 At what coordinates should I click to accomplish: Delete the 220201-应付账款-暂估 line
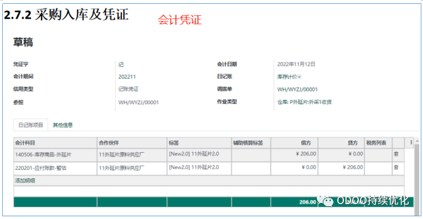click(x=396, y=167)
